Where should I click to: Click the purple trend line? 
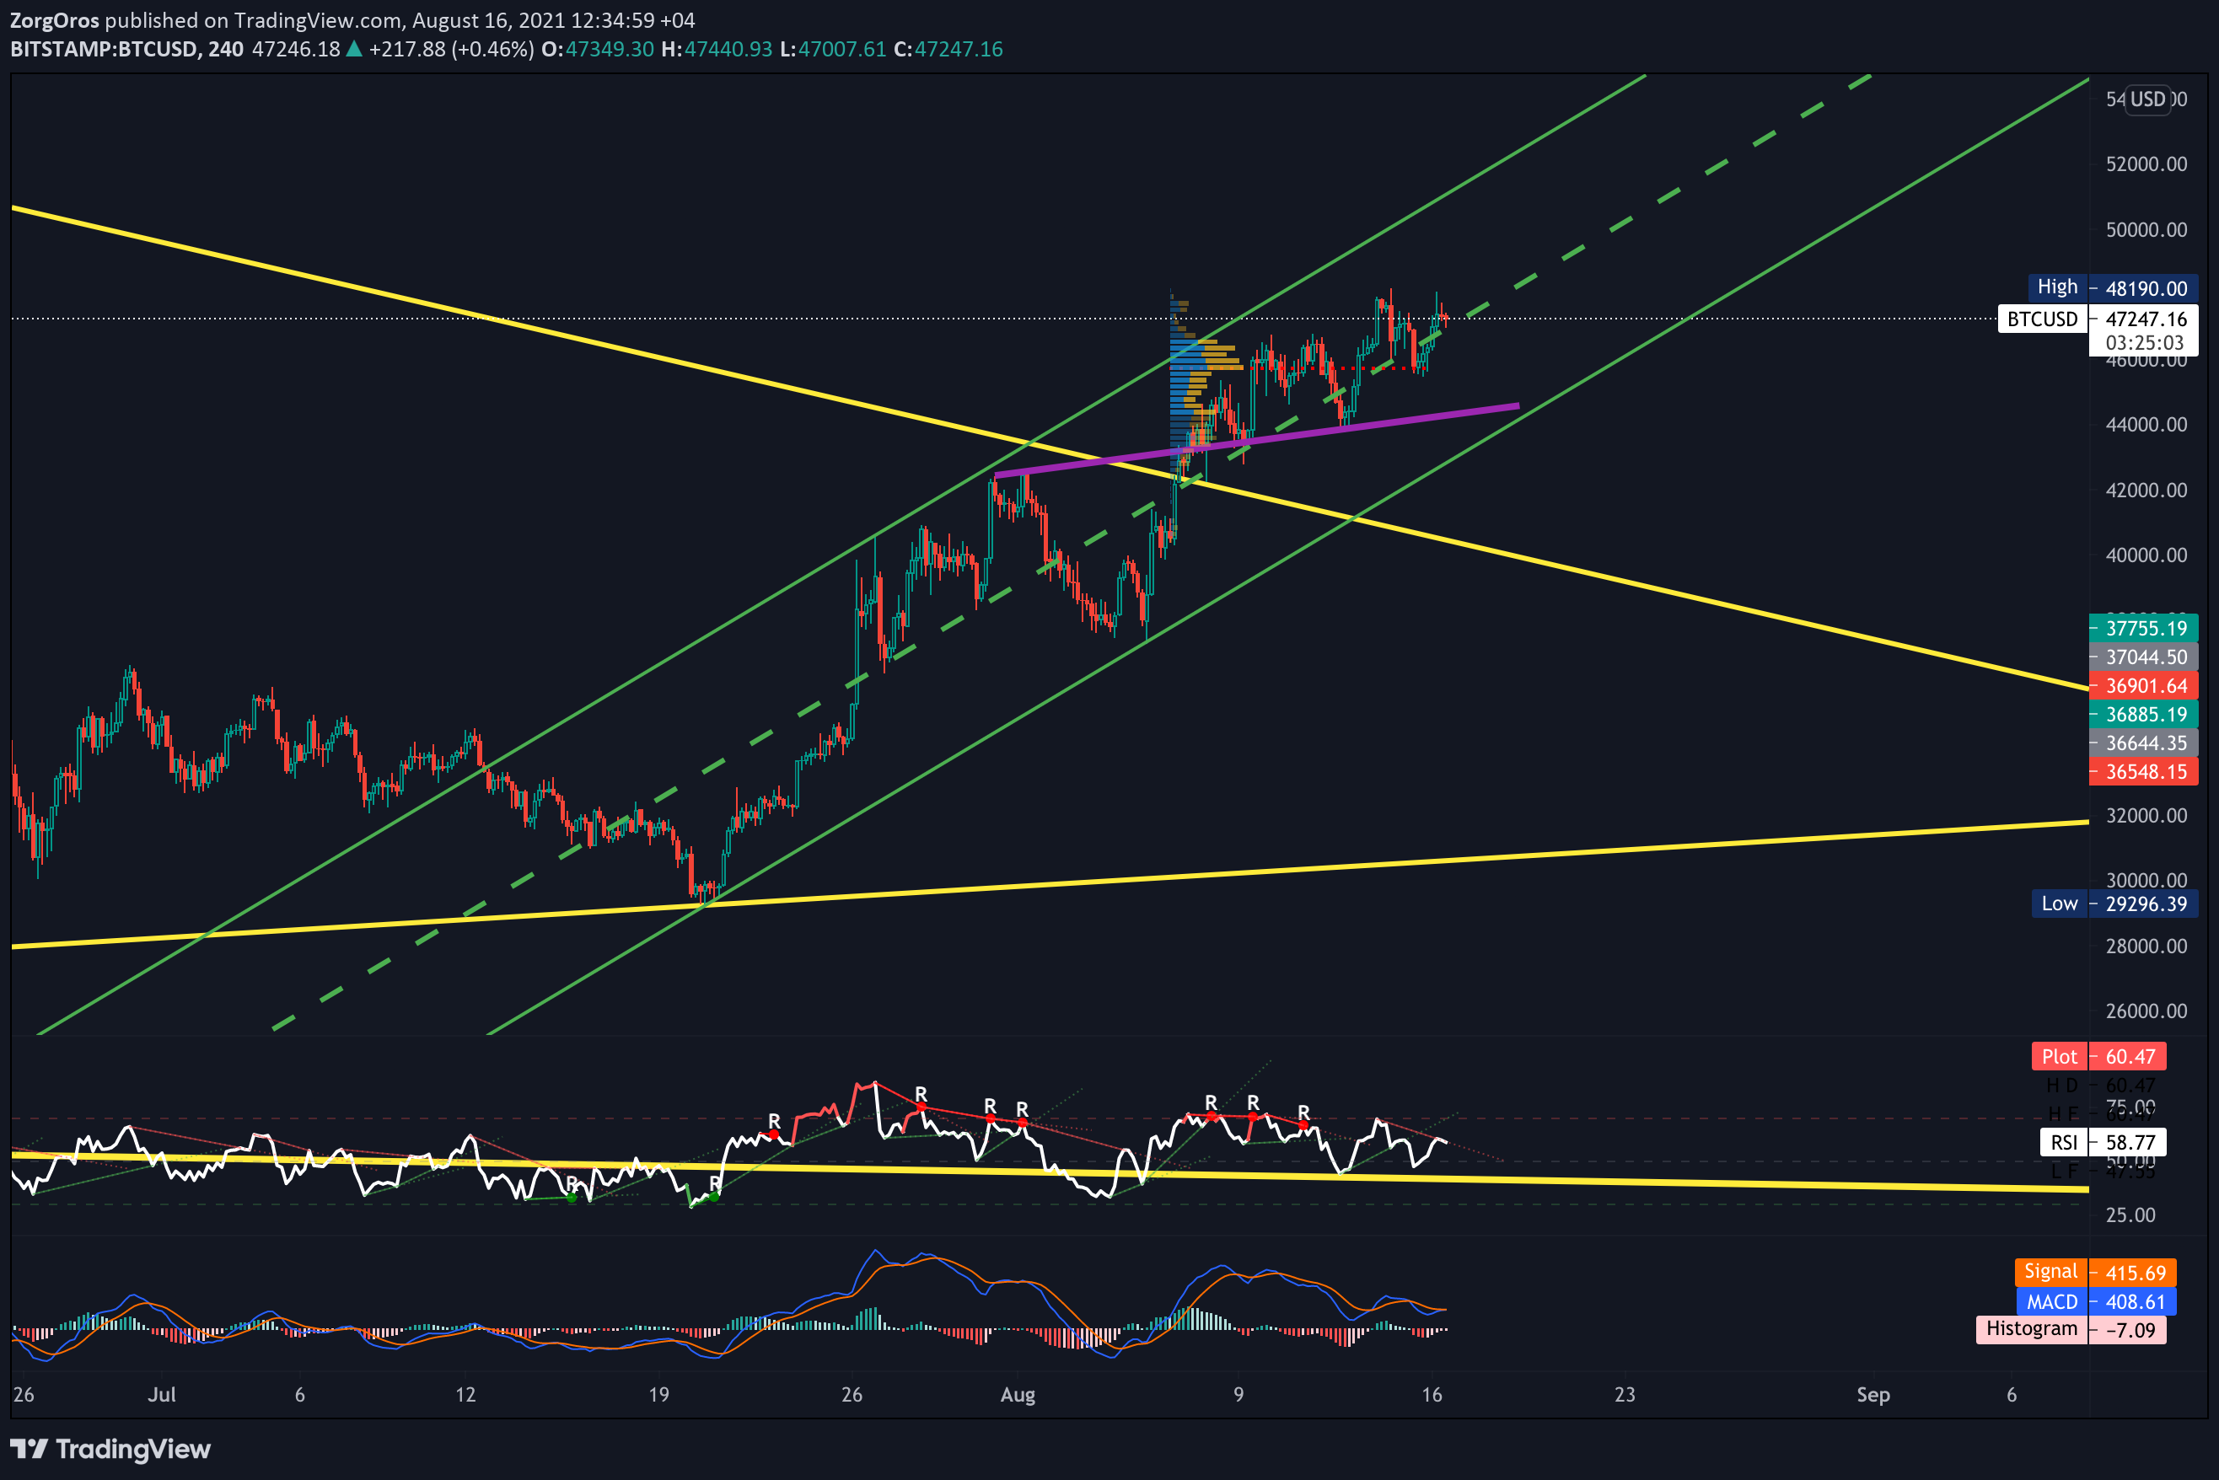1257,440
